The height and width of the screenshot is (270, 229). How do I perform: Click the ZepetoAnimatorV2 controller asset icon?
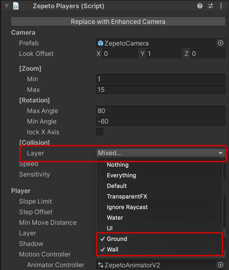(x=100, y=265)
